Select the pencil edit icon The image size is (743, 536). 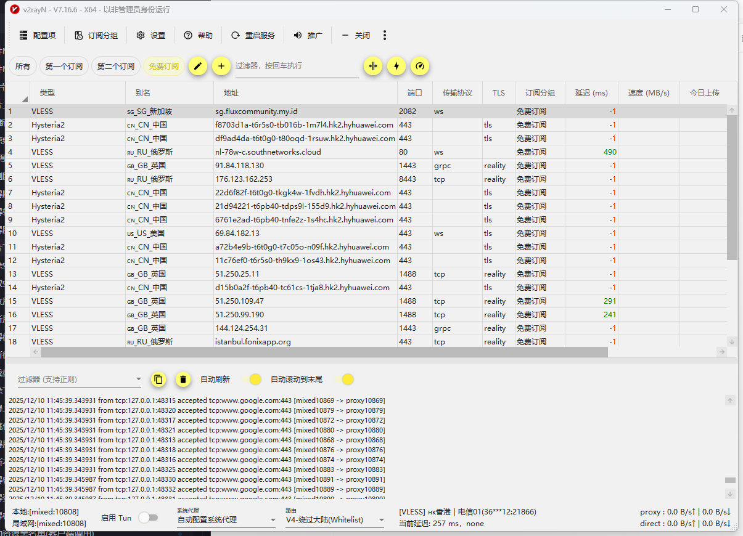coord(198,66)
